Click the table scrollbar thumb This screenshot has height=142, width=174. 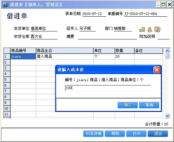(x=167, y=56)
